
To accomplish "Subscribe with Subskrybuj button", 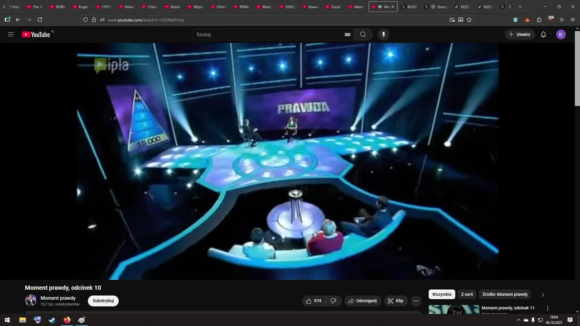I will 103,301.
